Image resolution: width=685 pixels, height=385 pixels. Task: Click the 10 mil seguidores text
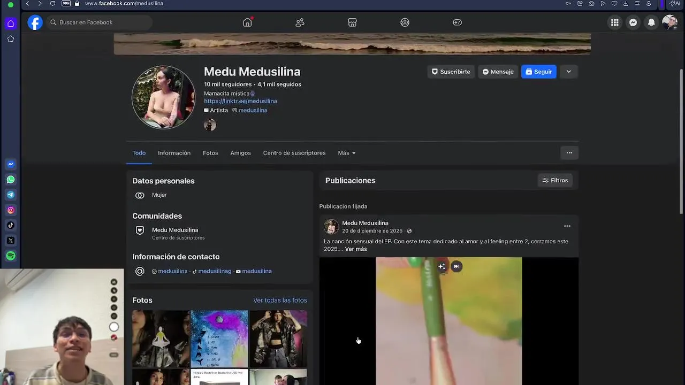click(x=227, y=84)
